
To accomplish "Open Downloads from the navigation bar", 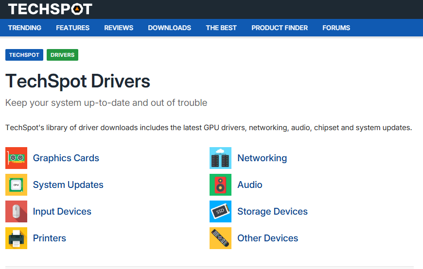I will click(x=169, y=28).
